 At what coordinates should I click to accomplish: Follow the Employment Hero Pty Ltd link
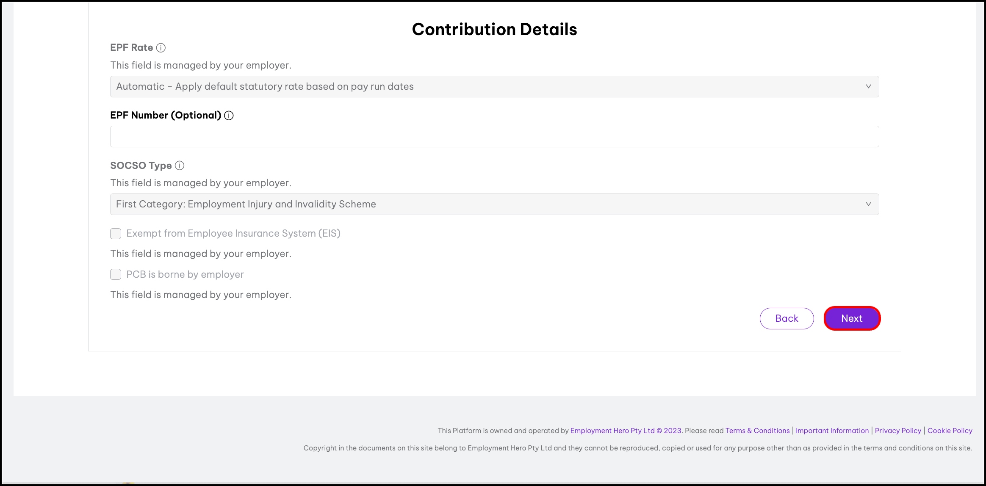(x=612, y=431)
